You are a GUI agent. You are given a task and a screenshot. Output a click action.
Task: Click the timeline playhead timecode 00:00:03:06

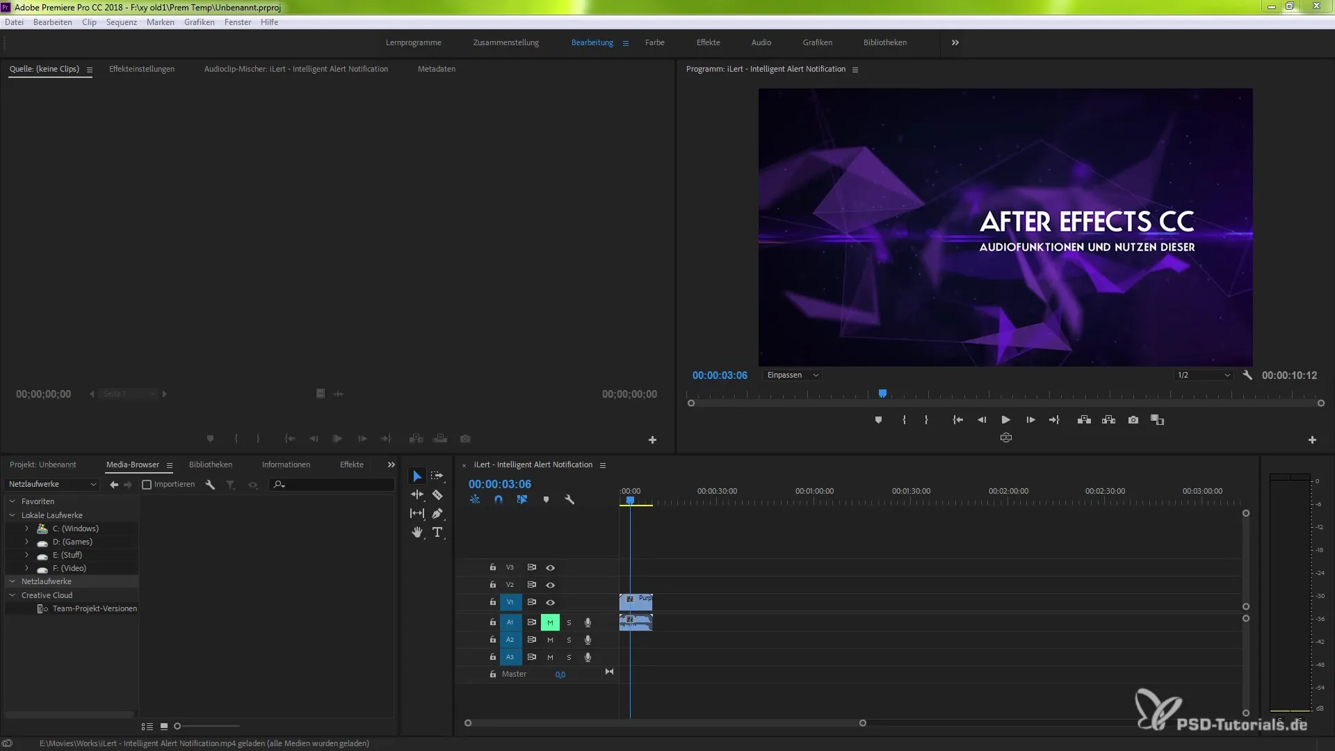pyautogui.click(x=499, y=484)
